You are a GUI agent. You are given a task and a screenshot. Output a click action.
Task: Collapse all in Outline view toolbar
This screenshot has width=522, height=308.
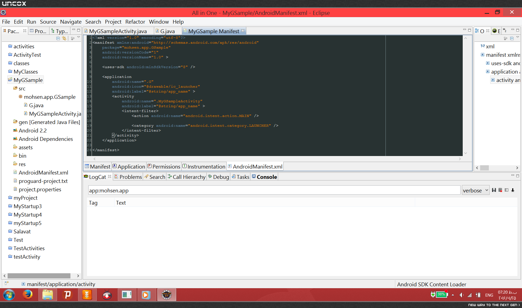coord(512,39)
